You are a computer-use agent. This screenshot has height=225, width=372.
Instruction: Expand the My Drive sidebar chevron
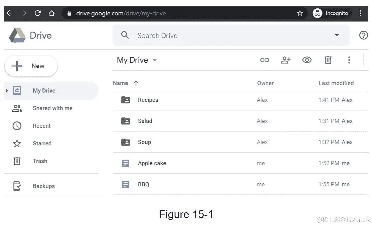6,90
